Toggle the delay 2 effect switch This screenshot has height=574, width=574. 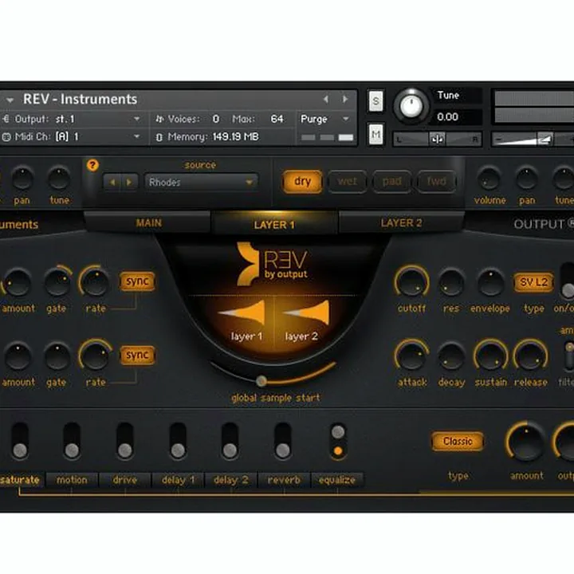tap(230, 441)
